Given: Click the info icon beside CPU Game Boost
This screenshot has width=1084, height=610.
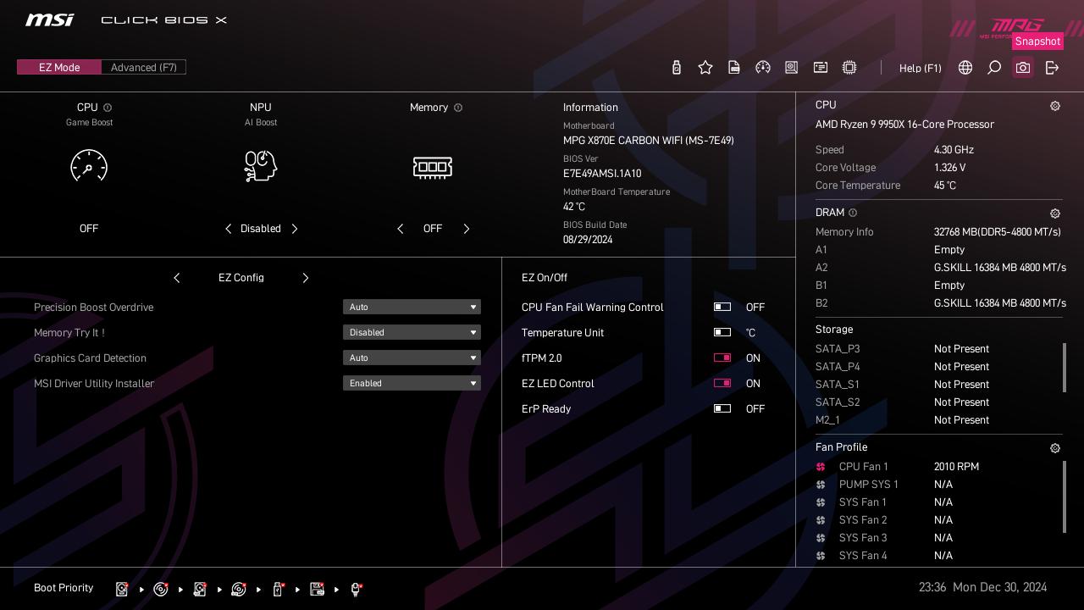Looking at the screenshot, I should (x=108, y=108).
